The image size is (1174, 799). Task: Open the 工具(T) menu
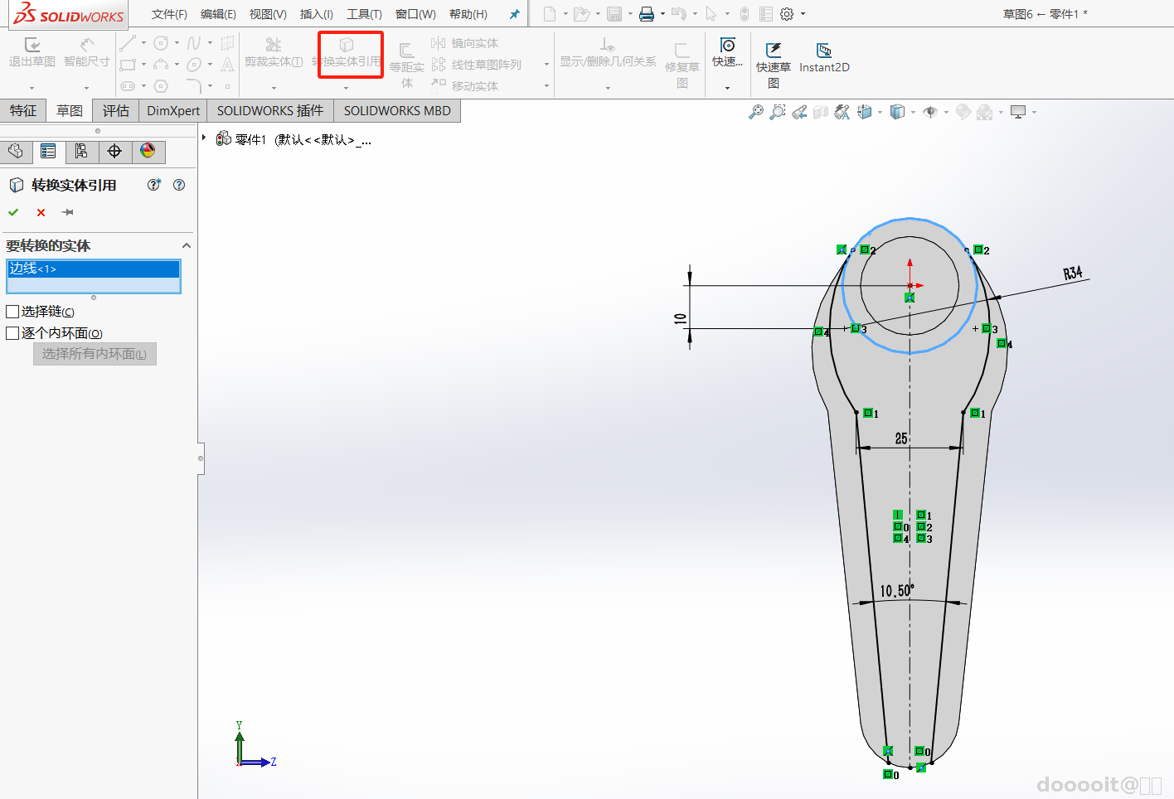point(364,14)
